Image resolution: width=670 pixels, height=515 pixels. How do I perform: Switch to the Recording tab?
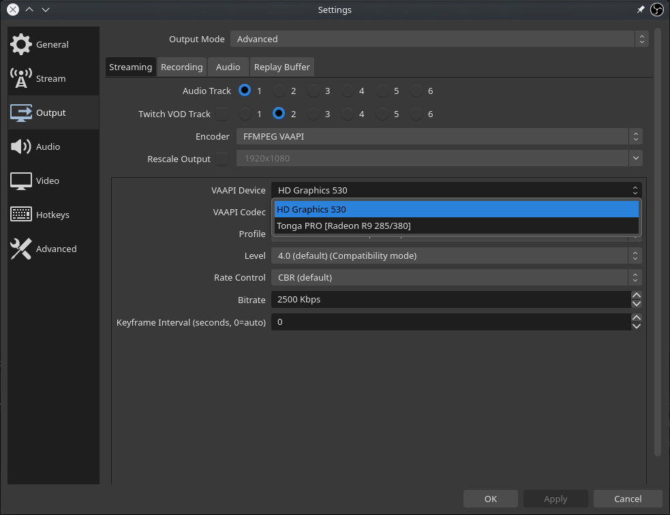click(x=181, y=67)
